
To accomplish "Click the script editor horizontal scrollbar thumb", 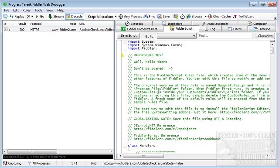I will pos(143,156).
